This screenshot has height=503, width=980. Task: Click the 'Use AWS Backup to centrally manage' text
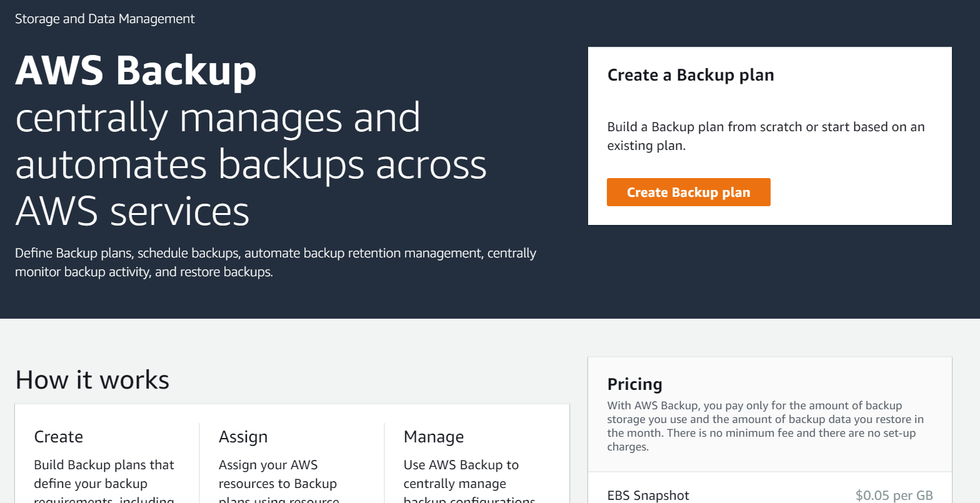(469, 482)
